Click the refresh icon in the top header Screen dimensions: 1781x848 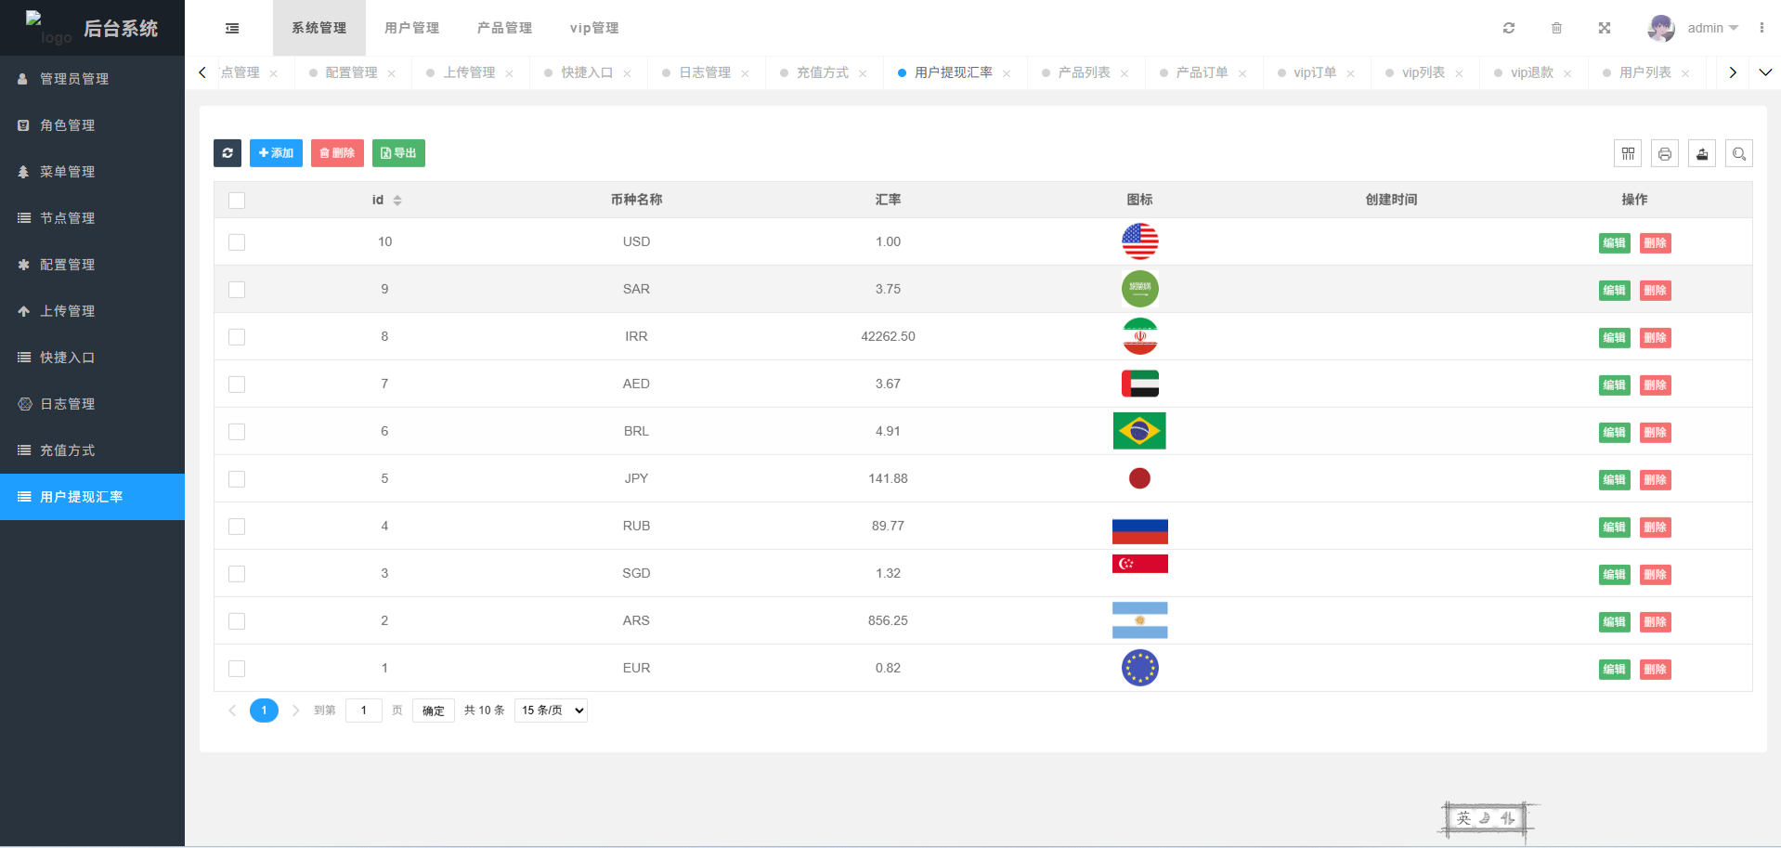point(1509,28)
